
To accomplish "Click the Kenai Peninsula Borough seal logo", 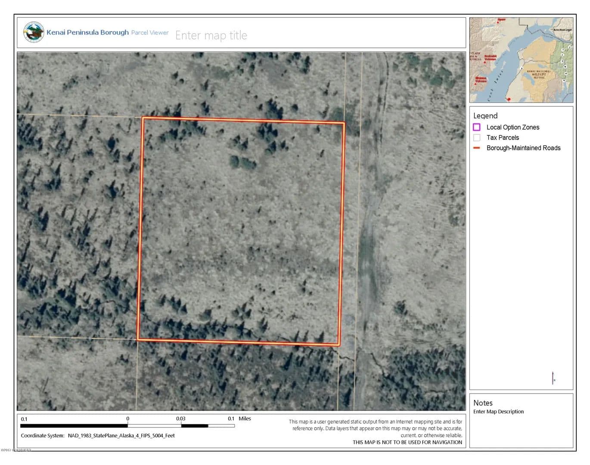I will (34, 32).
